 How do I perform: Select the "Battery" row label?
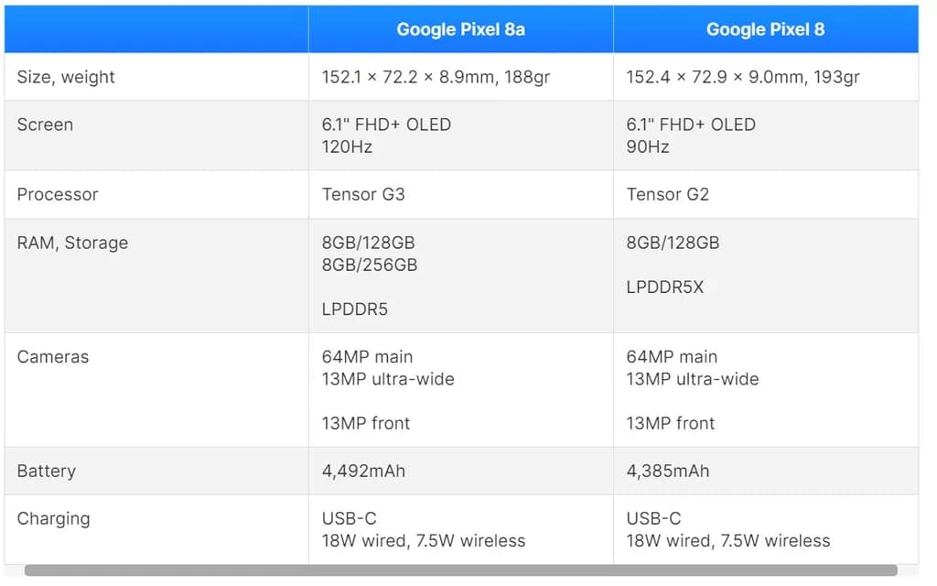[x=46, y=471]
